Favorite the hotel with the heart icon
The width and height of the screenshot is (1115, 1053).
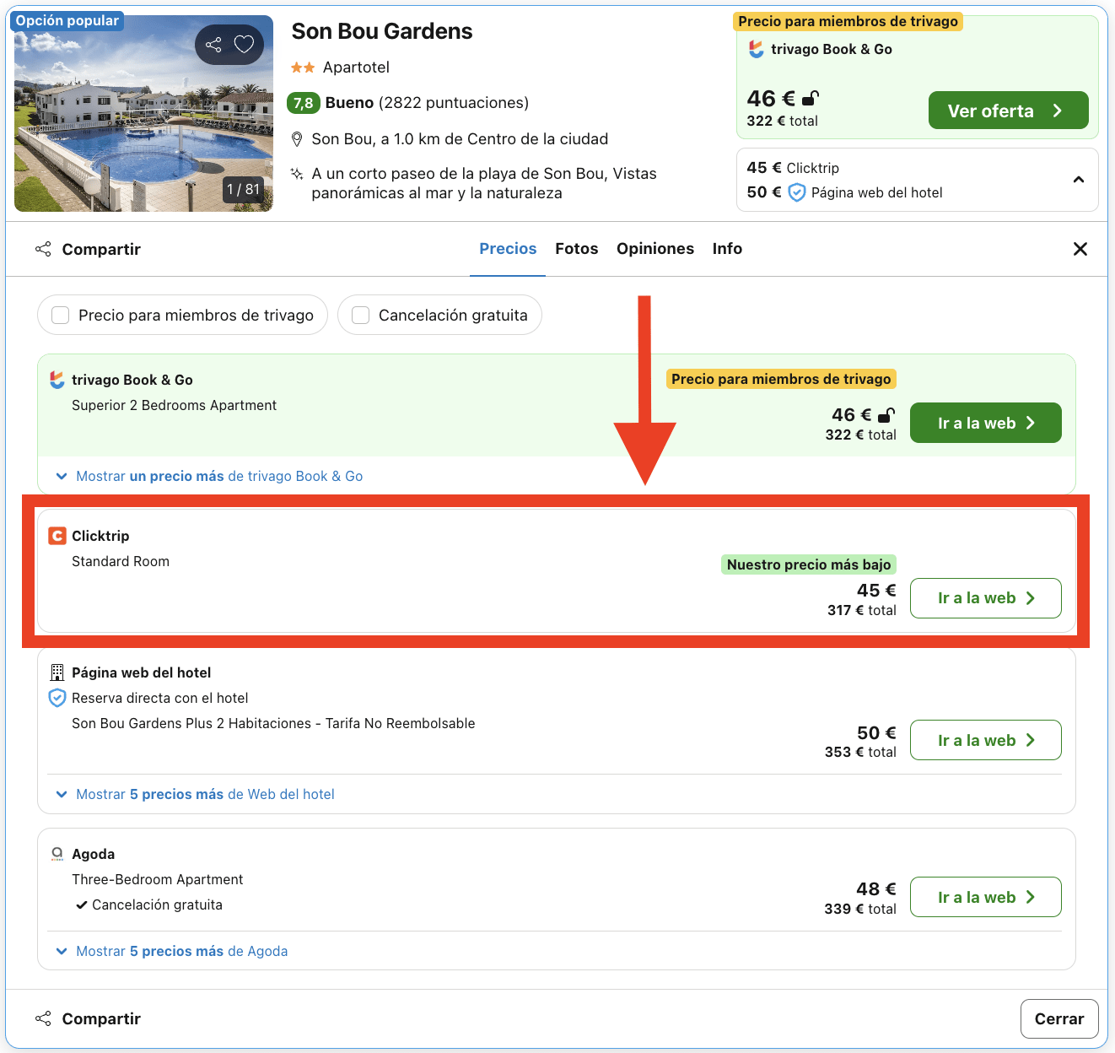point(244,45)
